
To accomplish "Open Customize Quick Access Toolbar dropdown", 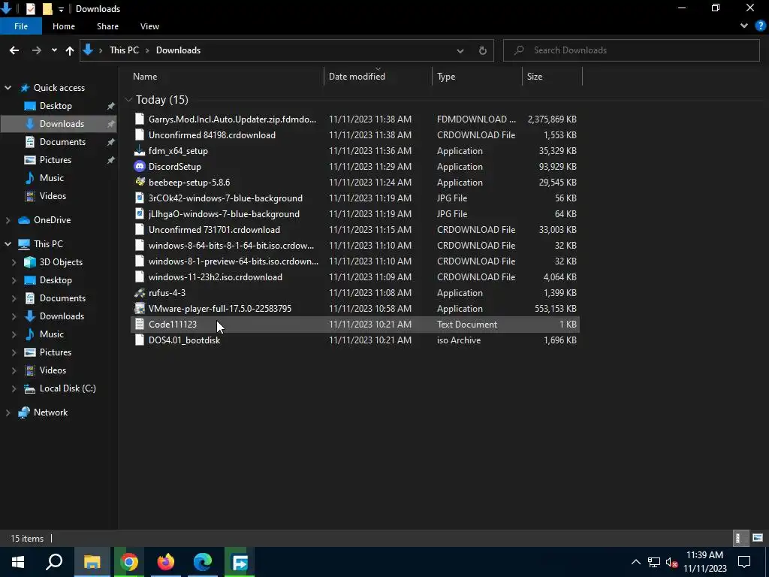I will [61, 9].
